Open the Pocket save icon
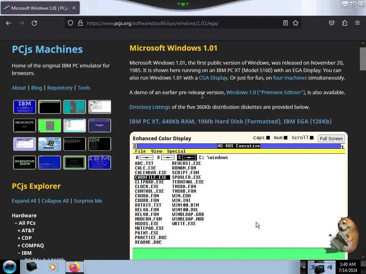 click(x=331, y=23)
